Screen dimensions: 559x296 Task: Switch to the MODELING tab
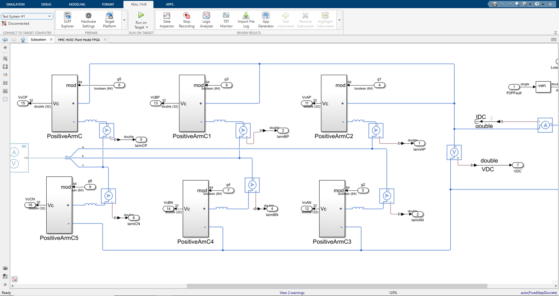tap(77, 4)
